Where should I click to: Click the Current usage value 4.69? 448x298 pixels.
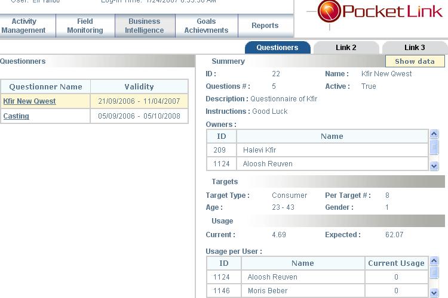pos(279,235)
